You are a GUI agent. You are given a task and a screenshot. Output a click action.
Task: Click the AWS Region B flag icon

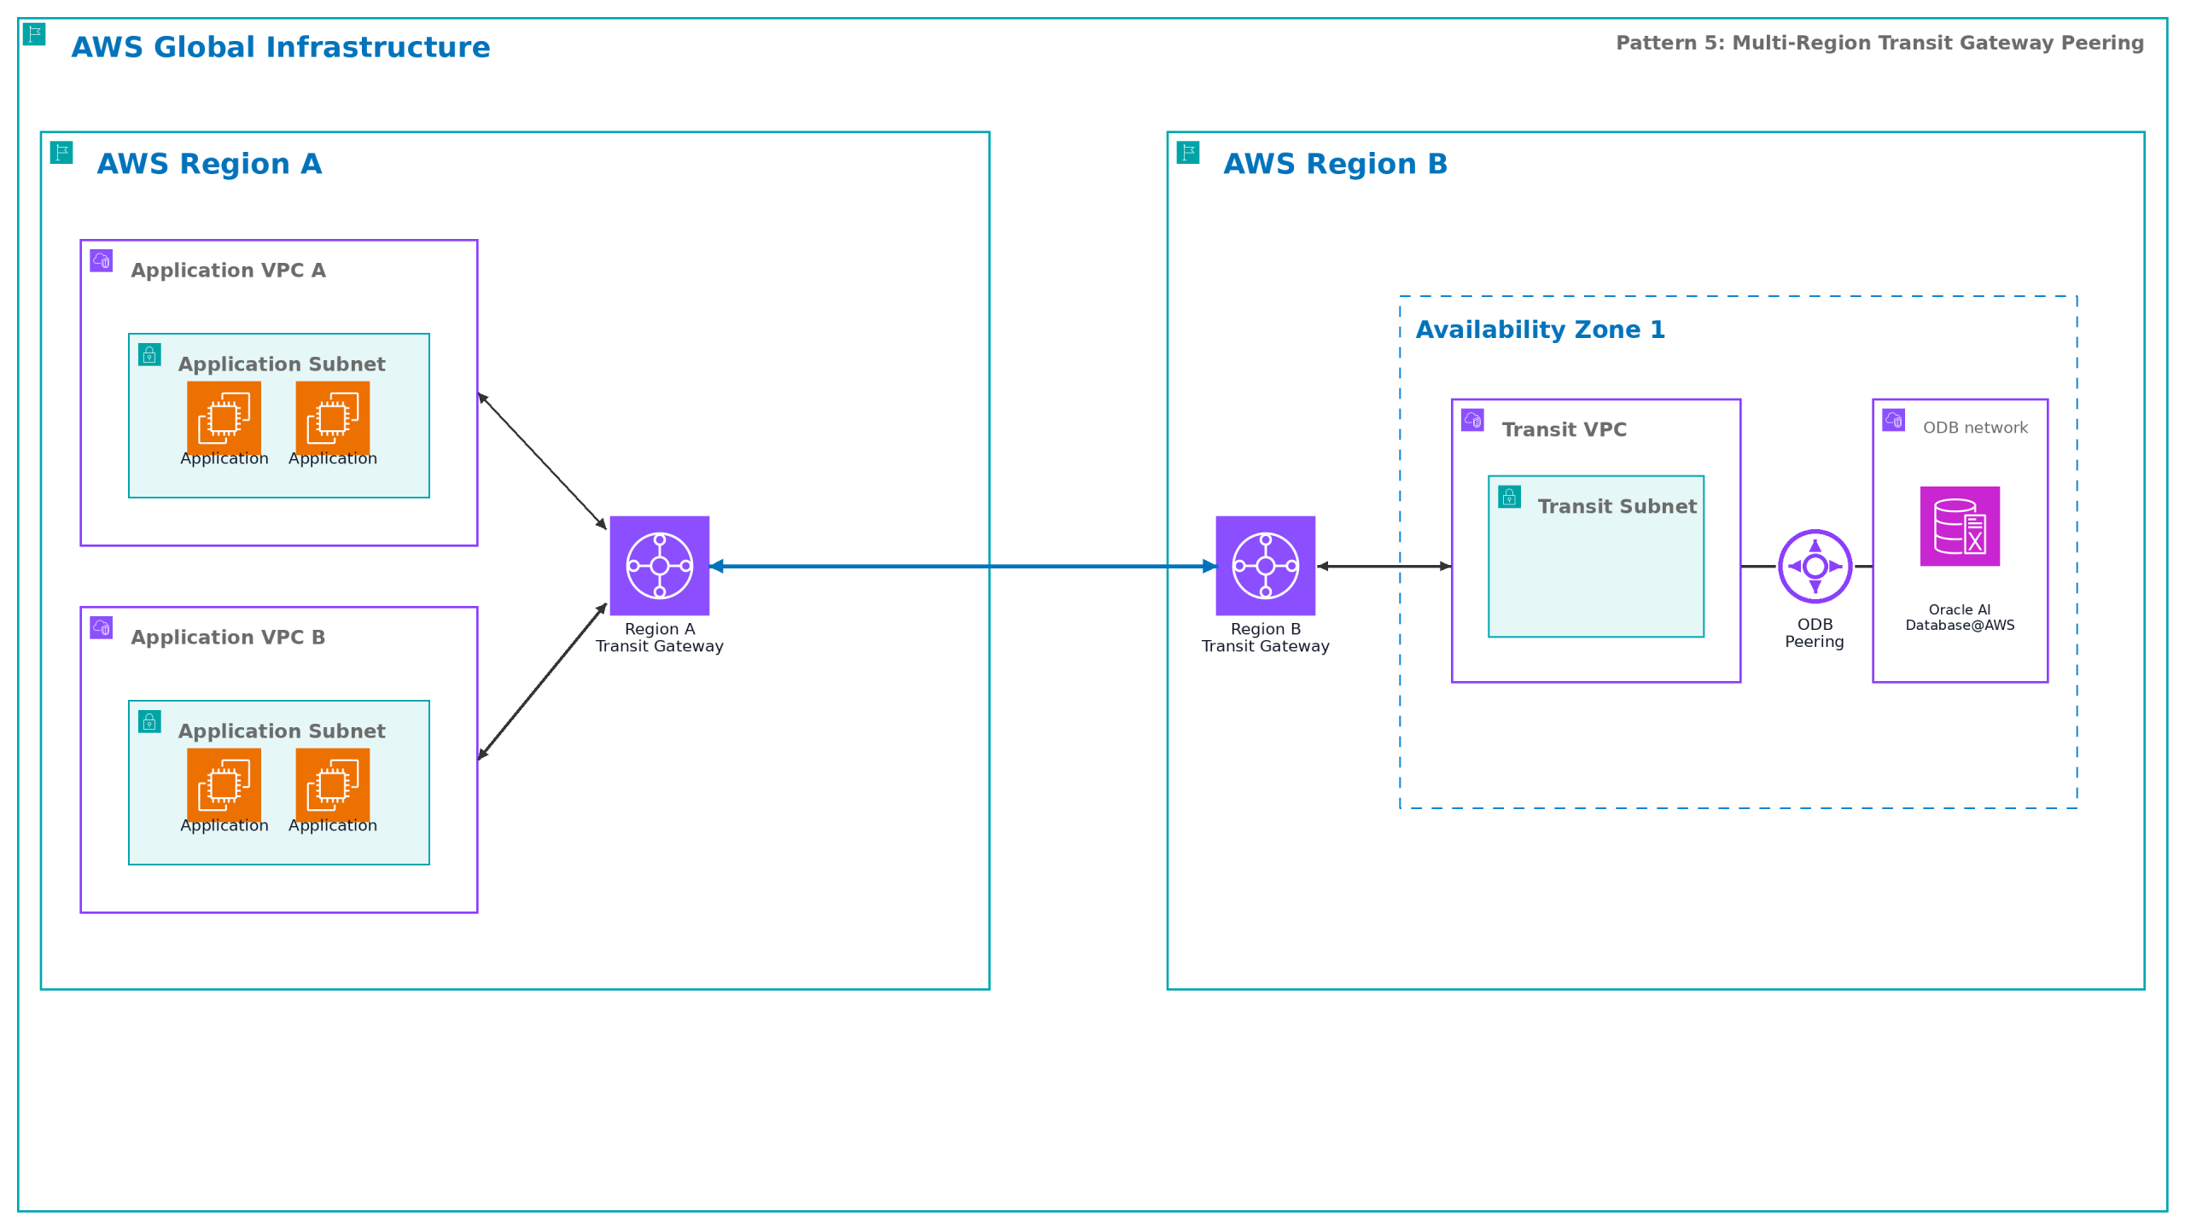pyautogui.click(x=1188, y=152)
